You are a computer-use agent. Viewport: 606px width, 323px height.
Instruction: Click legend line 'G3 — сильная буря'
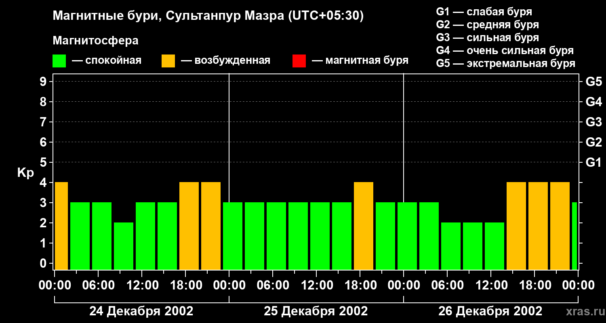[488, 38]
